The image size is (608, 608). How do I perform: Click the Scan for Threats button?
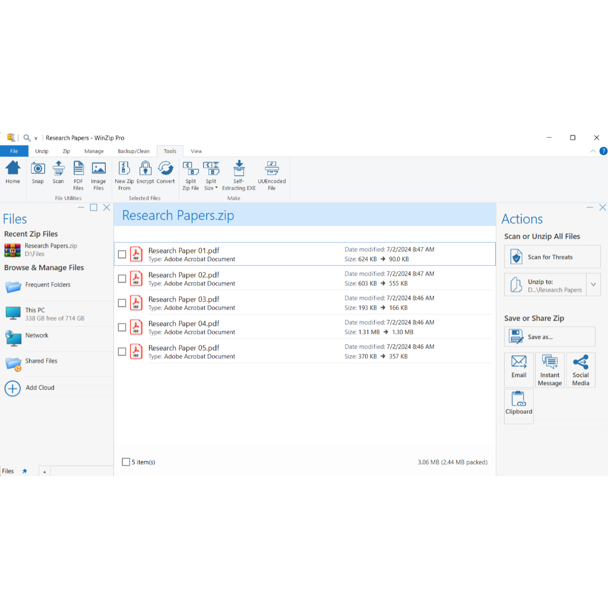(x=552, y=257)
